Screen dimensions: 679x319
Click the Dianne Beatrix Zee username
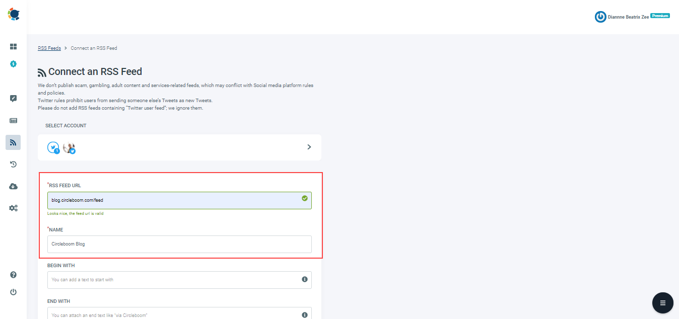pos(629,17)
